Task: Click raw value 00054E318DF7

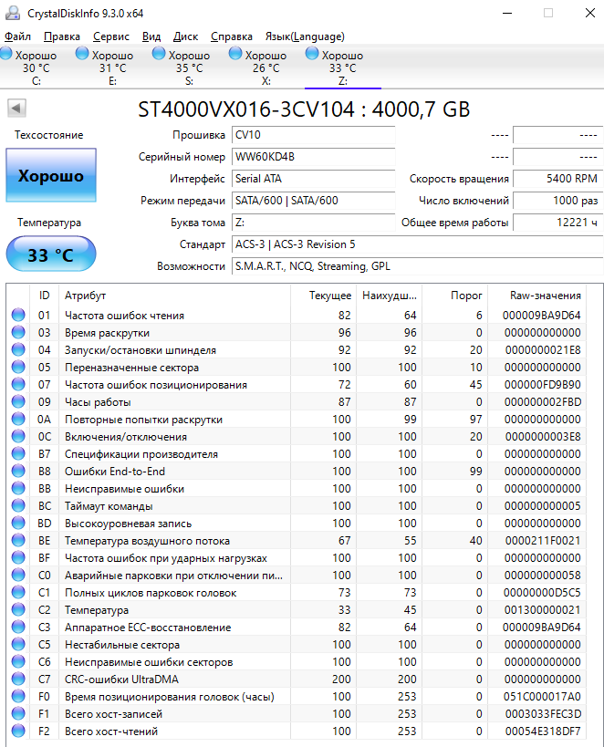Action: pyautogui.click(x=543, y=731)
